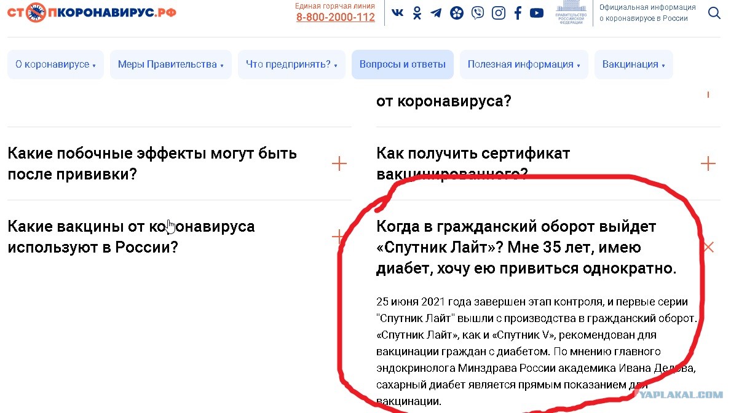Open the Вакцинация dropdown menu
The image size is (739, 413).
point(634,65)
